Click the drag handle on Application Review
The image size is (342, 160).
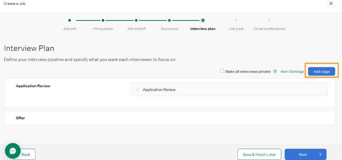click(x=137, y=89)
